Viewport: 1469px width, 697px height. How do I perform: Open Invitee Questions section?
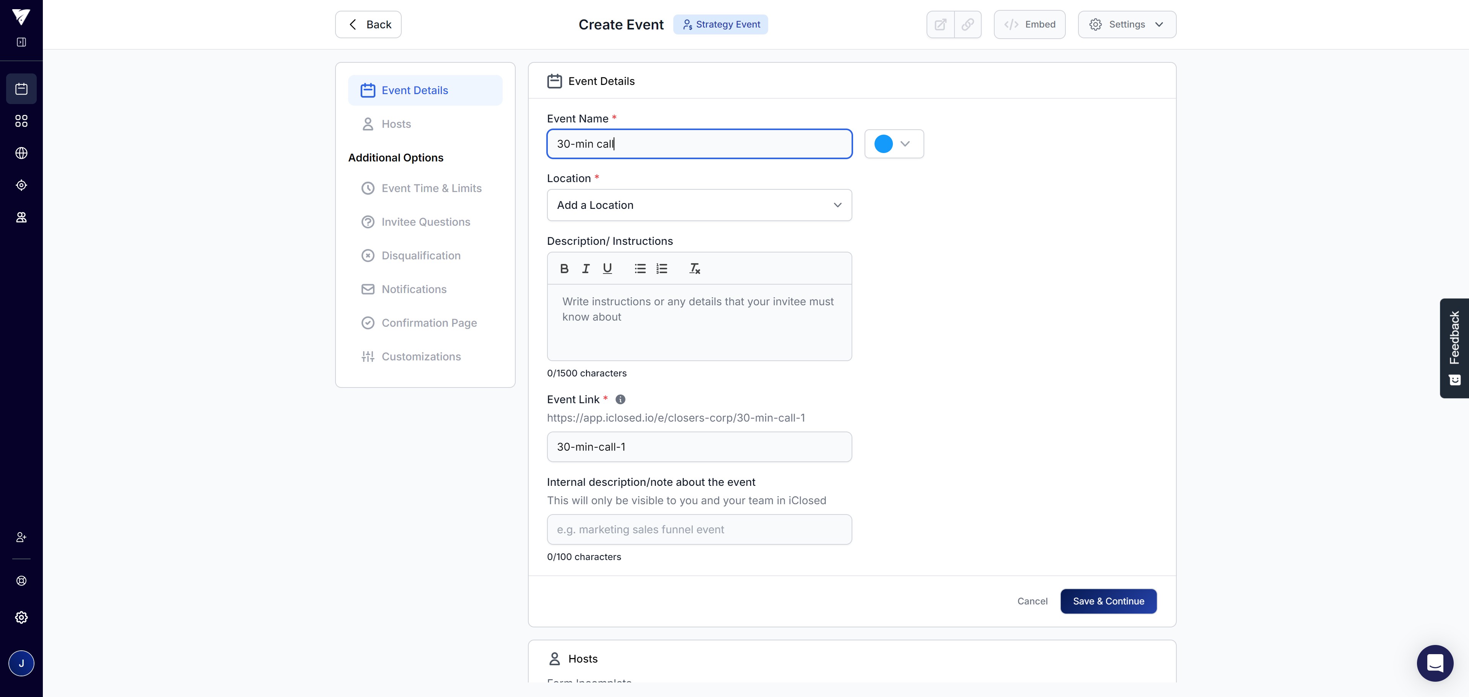pos(425,222)
